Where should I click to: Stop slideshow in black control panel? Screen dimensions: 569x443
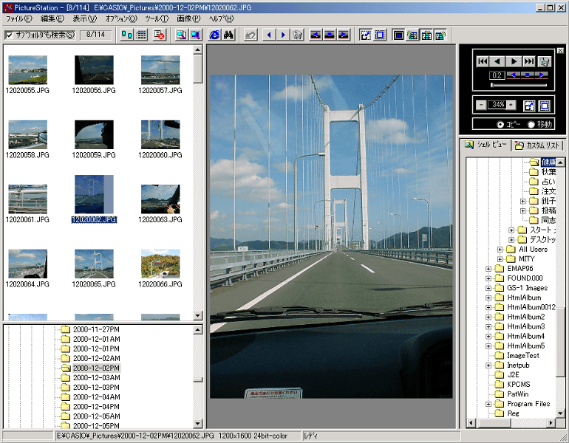pos(528,75)
